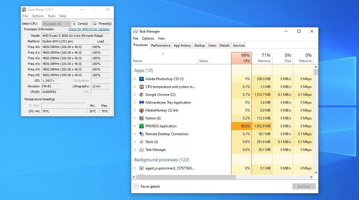The height and width of the screenshot is (200, 359).
Task: Open the Processor #0 CPU dropdown
Action: pyautogui.click(x=56, y=24)
